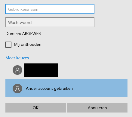Select the highlighted blue account row

66,88
